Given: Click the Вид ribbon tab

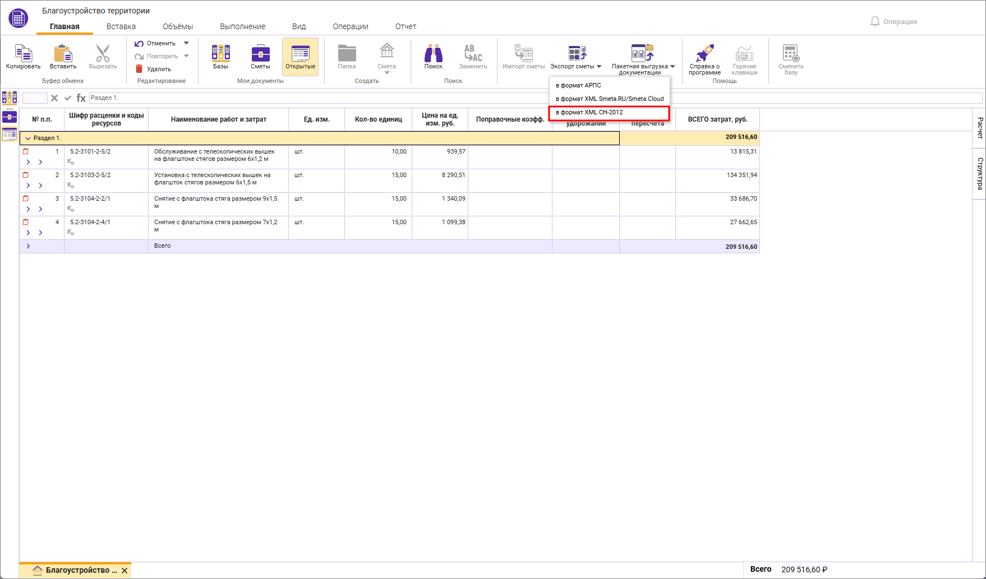Looking at the screenshot, I should (x=299, y=26).
